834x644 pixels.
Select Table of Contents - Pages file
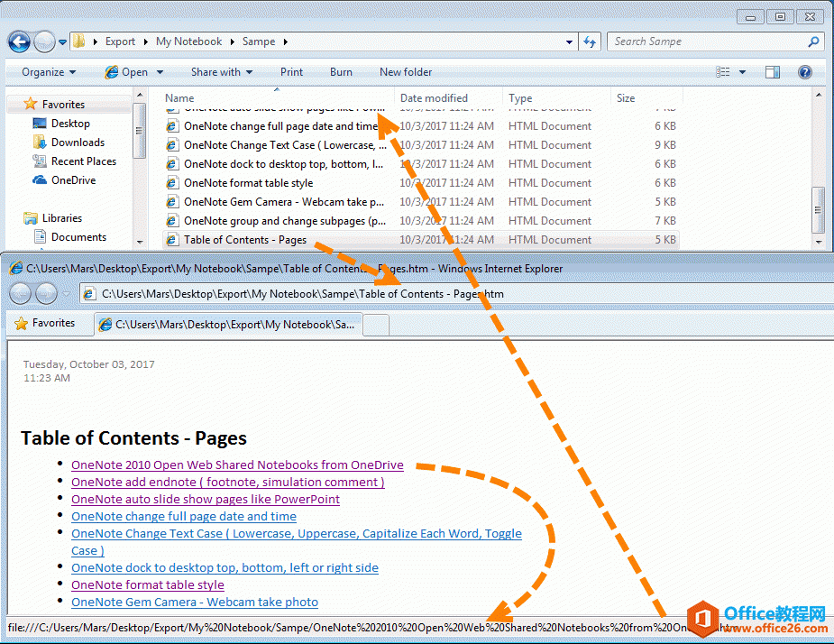click(245, 240)
